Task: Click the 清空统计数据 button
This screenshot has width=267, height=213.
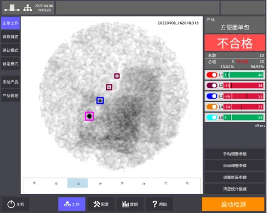Action: [235, 189]
